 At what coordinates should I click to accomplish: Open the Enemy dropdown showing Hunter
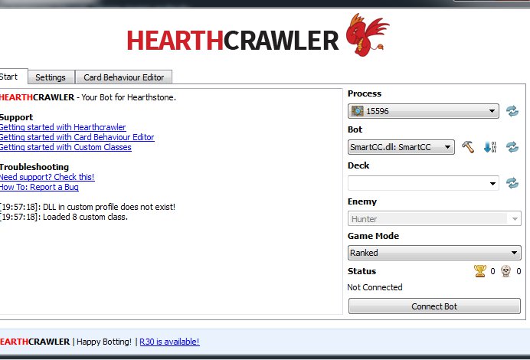[434, 219]
